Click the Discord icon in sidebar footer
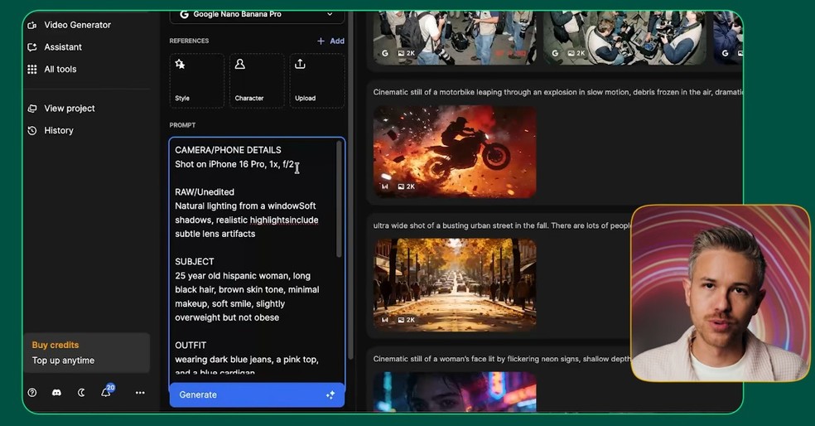Screen dimensions: 815x426 pos(56,393)
